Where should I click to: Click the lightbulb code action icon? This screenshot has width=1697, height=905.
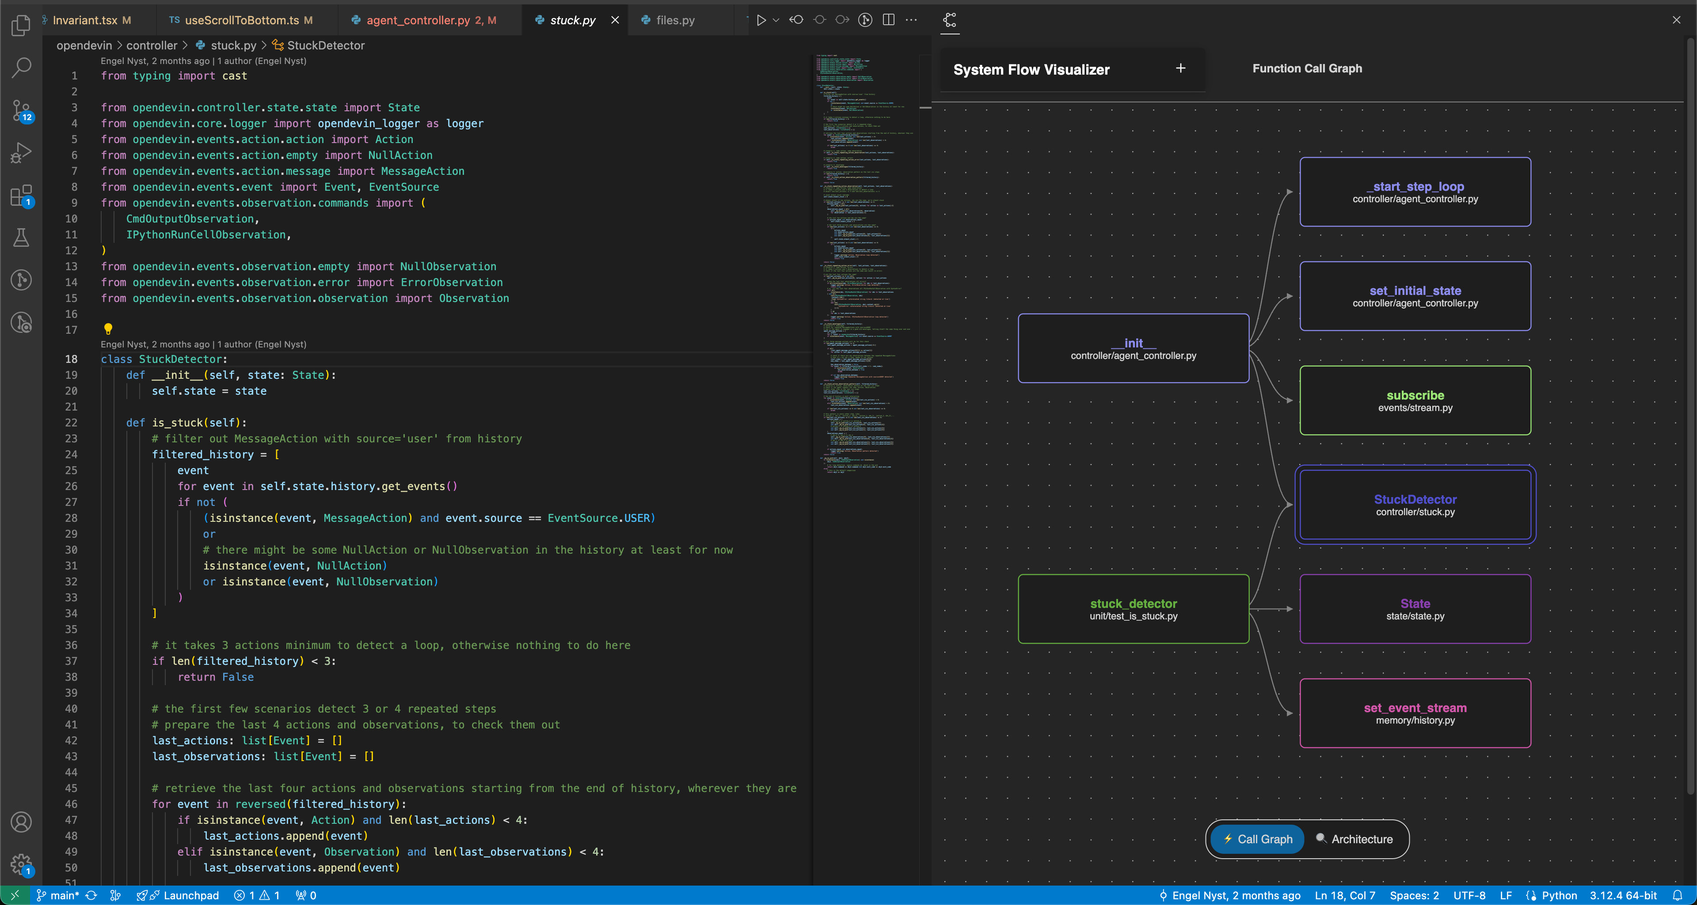tap(108, 328)
